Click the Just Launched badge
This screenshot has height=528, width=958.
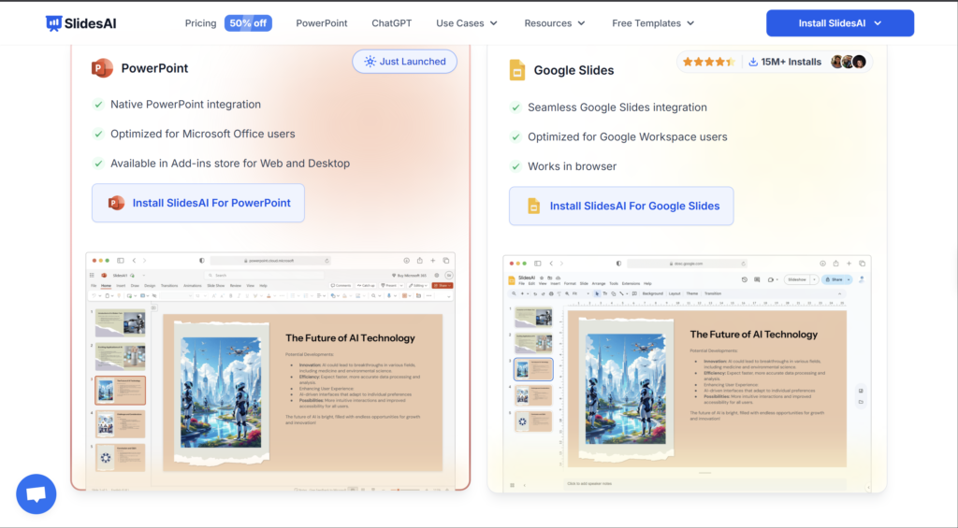click(405, 62)
